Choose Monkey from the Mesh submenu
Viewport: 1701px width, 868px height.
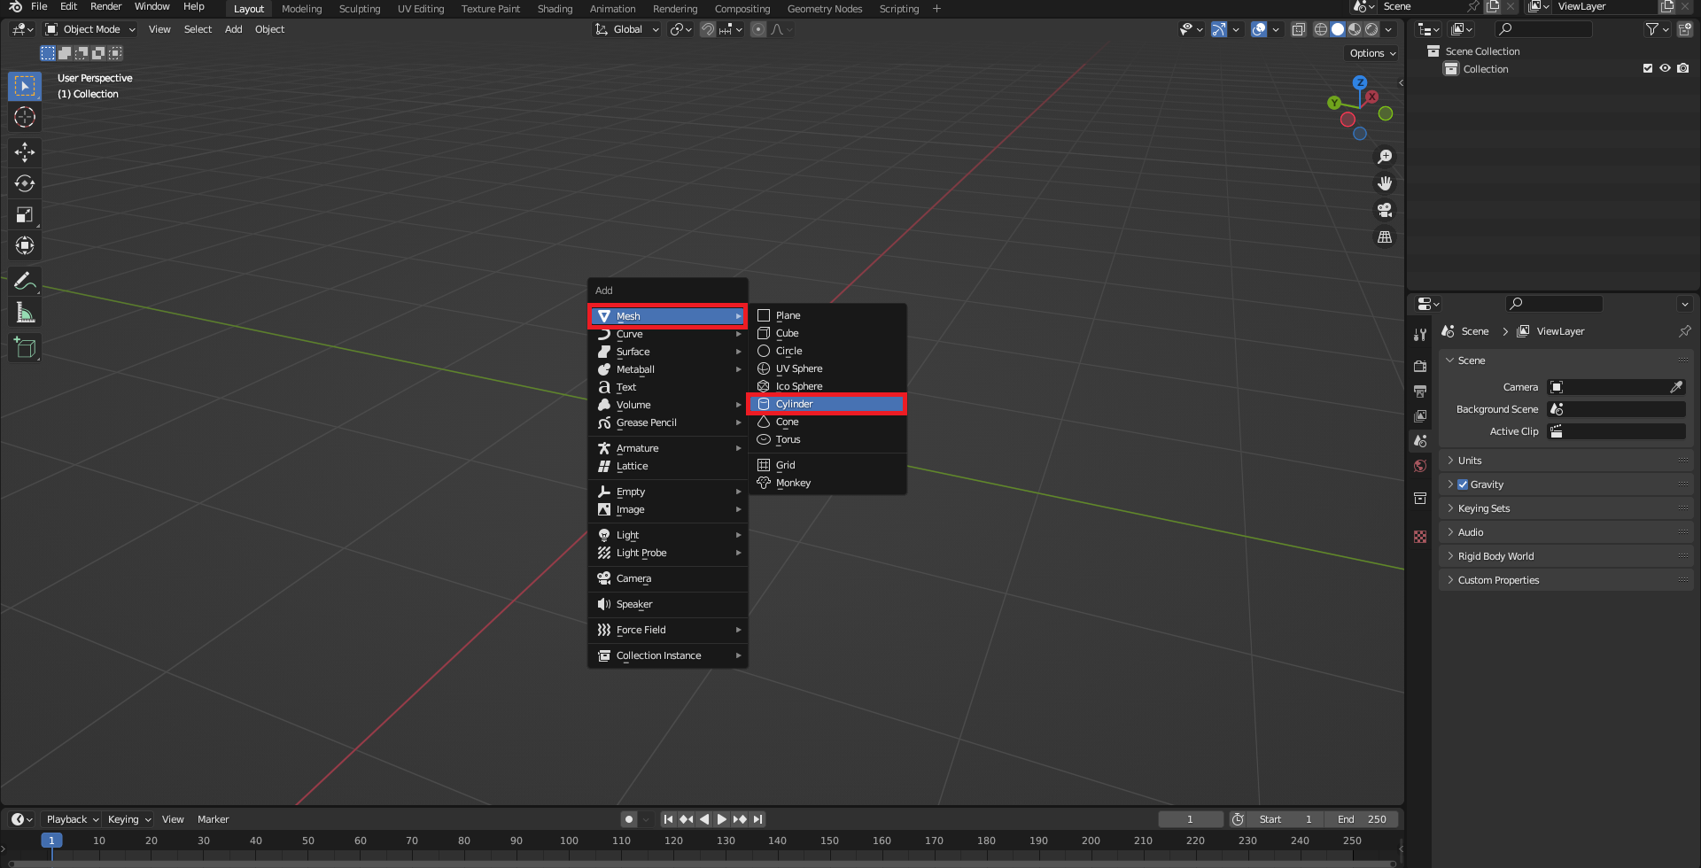click(x=827, y=483)
